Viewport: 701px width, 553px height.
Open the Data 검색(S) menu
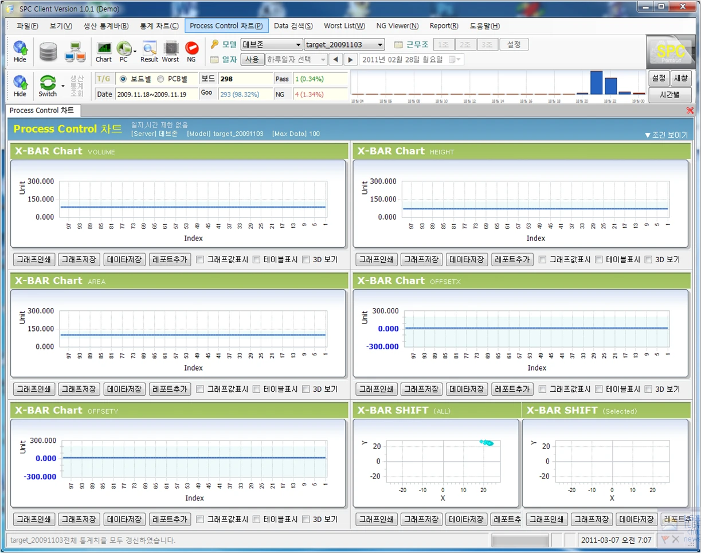tap(293, 26)
